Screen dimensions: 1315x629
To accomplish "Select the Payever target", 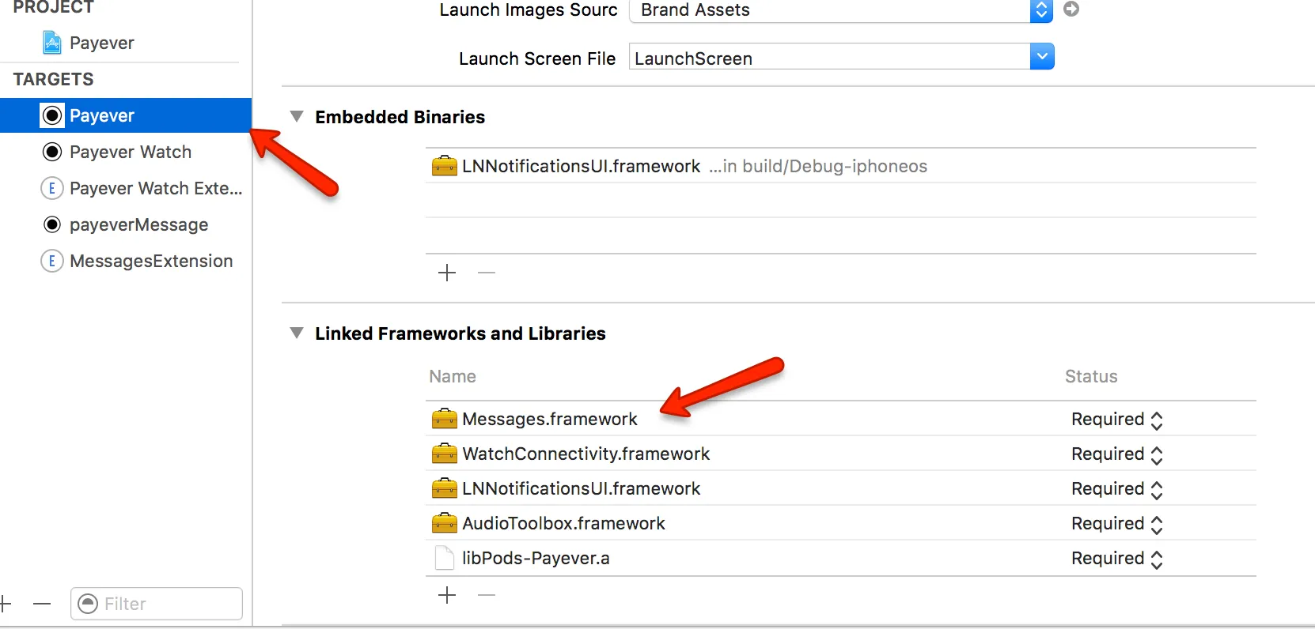I will (126, 115).
